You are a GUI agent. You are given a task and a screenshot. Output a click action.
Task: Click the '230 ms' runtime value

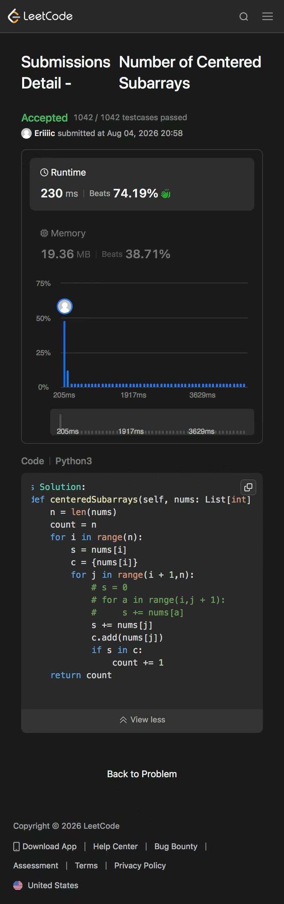(x=59, y=193)
